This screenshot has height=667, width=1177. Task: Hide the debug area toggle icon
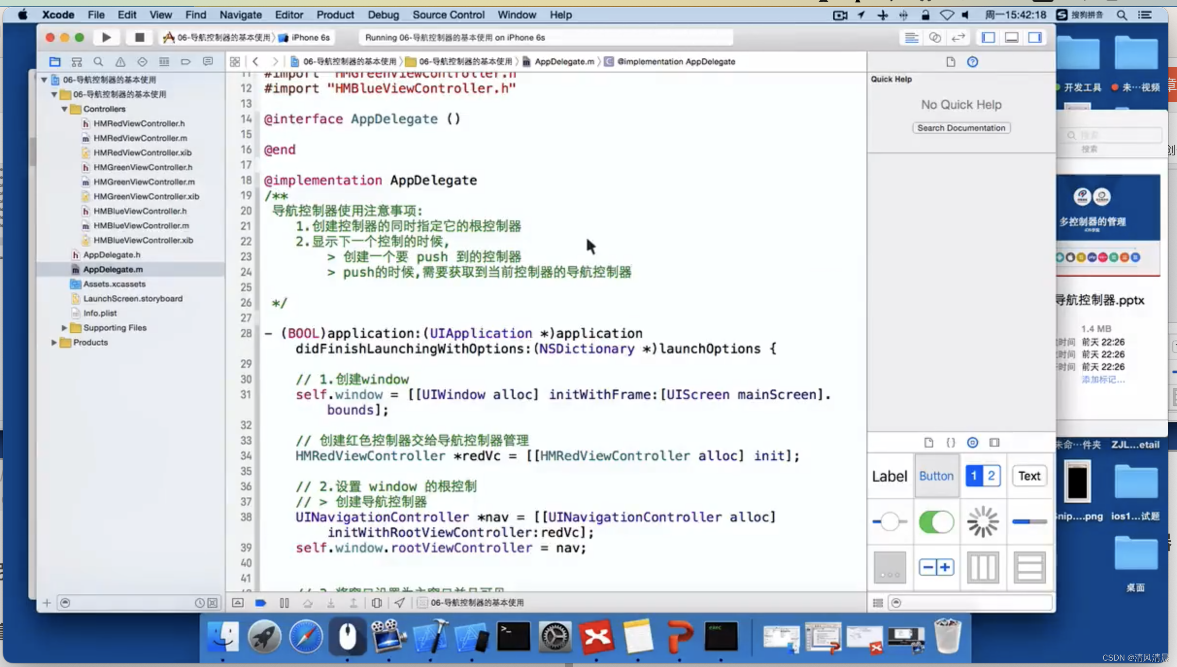(x=237, y=602)
